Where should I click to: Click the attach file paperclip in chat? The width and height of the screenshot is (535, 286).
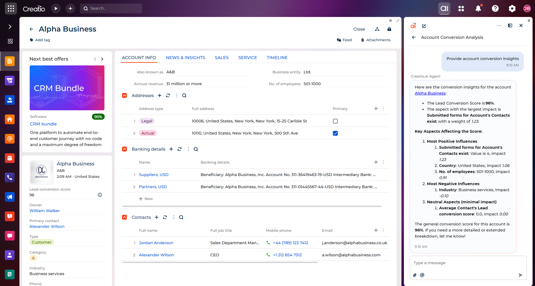(x=415, y=275)
